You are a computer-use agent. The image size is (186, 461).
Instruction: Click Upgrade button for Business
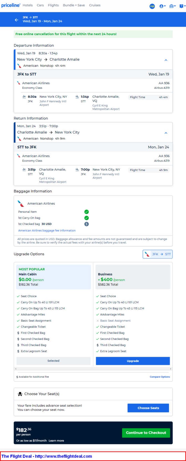[133, 361]
